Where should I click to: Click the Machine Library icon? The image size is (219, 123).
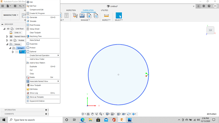click(x=82, y=15)
